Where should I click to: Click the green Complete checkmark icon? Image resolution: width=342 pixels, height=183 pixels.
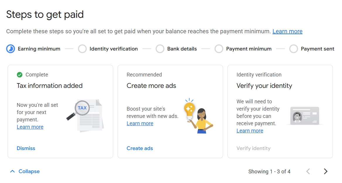click(19, 75)
